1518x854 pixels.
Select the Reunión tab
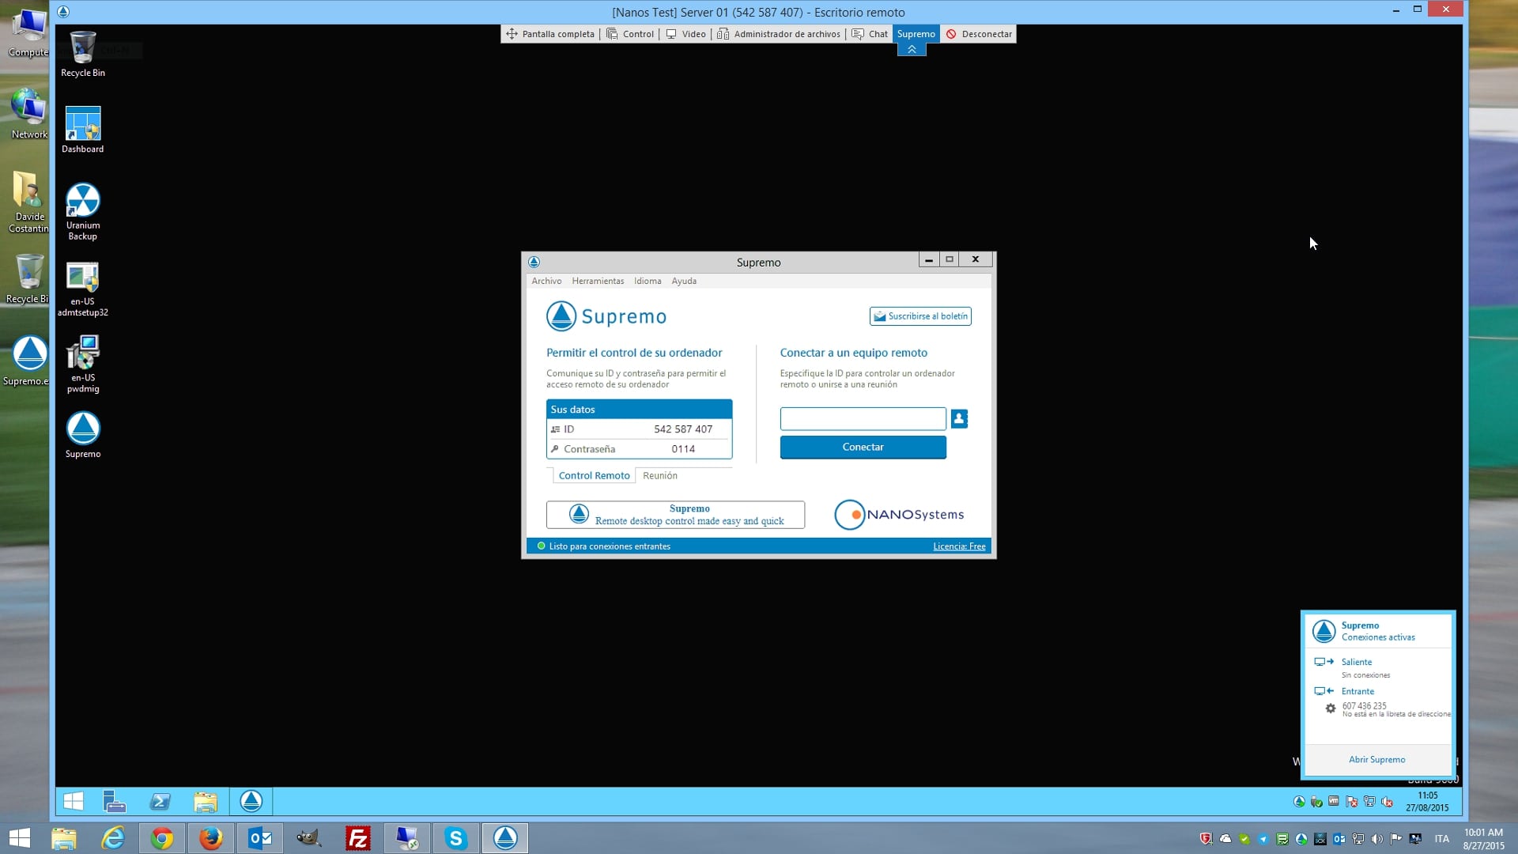[x=659, y=475]
